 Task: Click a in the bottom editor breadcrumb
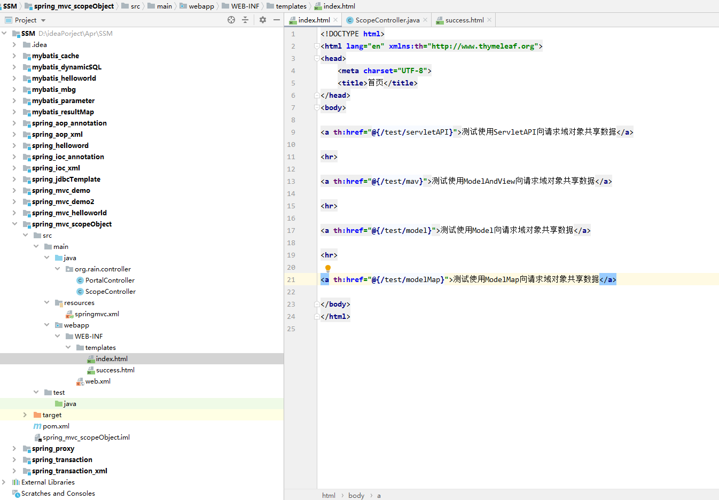(x=379, y=495)
